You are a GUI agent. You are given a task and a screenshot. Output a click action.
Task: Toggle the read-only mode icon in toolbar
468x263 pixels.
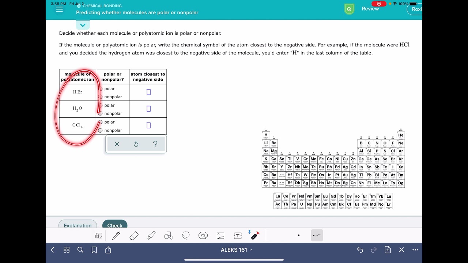99,236
